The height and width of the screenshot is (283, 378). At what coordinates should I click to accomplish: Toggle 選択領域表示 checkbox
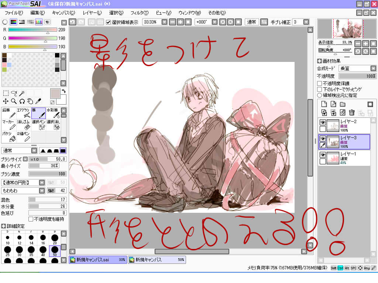point(108,22)
